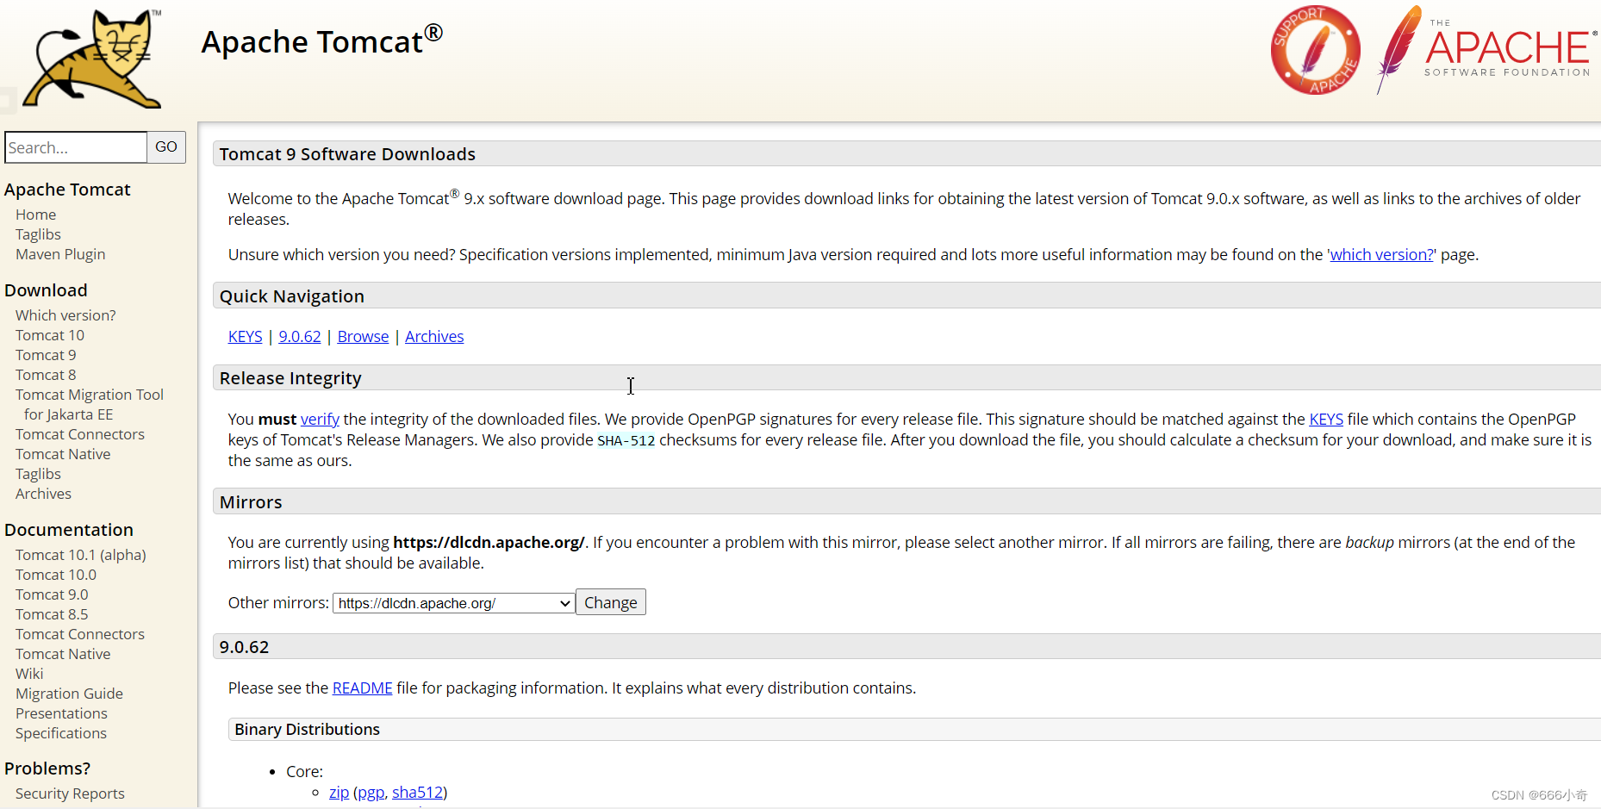This screenshot has height=809, width=1601.
Task: Open the Maven Plugin link
Action: (60, 254)
